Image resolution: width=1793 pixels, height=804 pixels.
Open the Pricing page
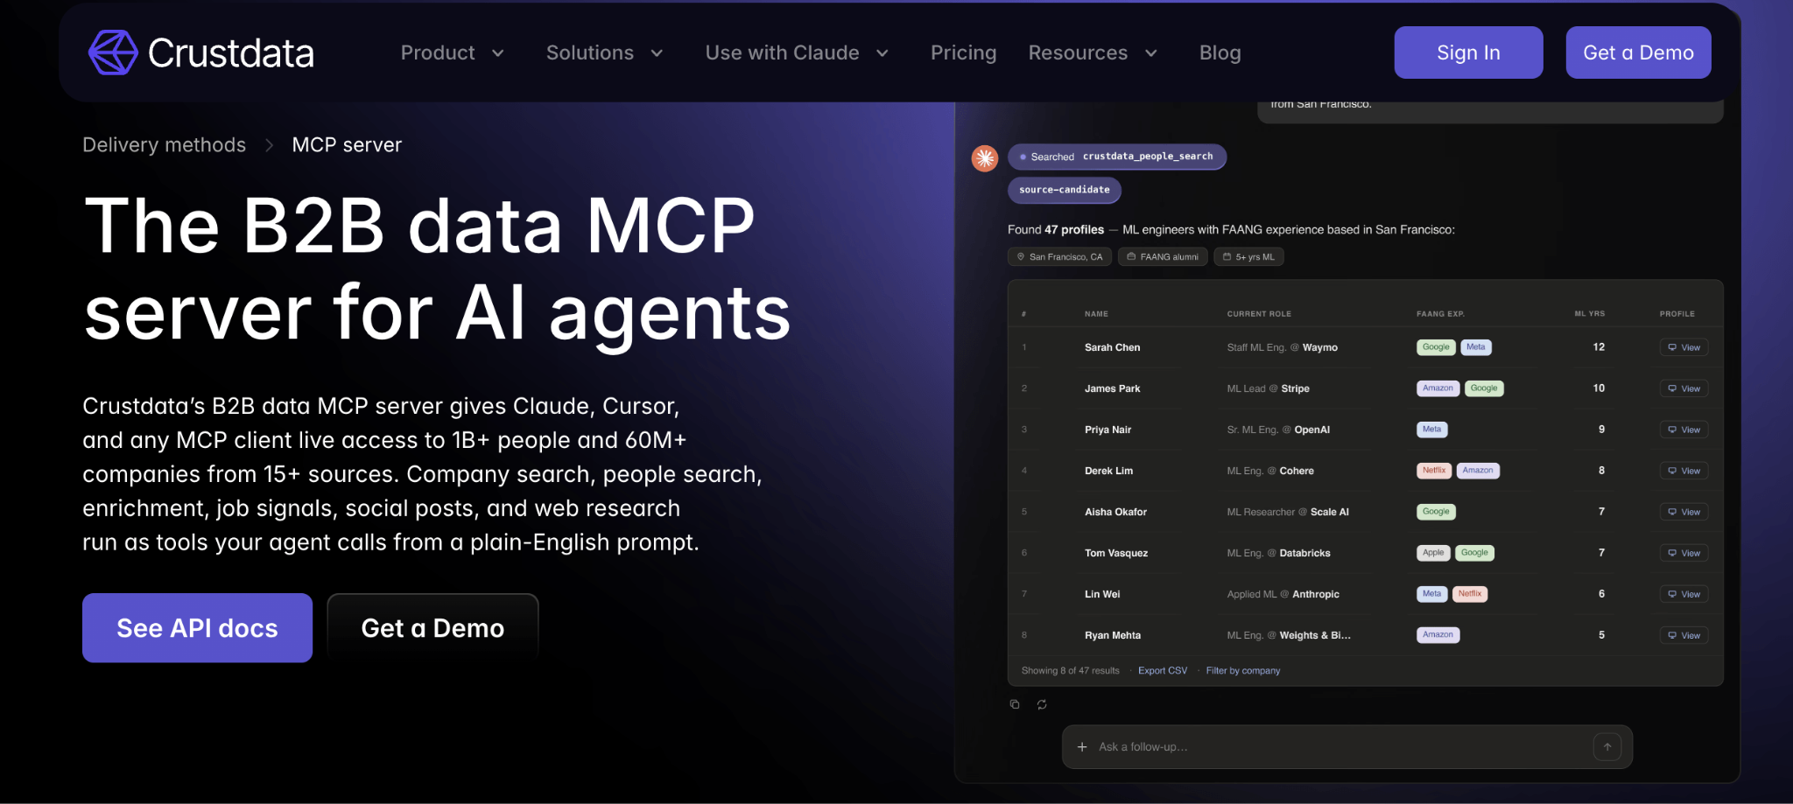(x=963, y=53)
